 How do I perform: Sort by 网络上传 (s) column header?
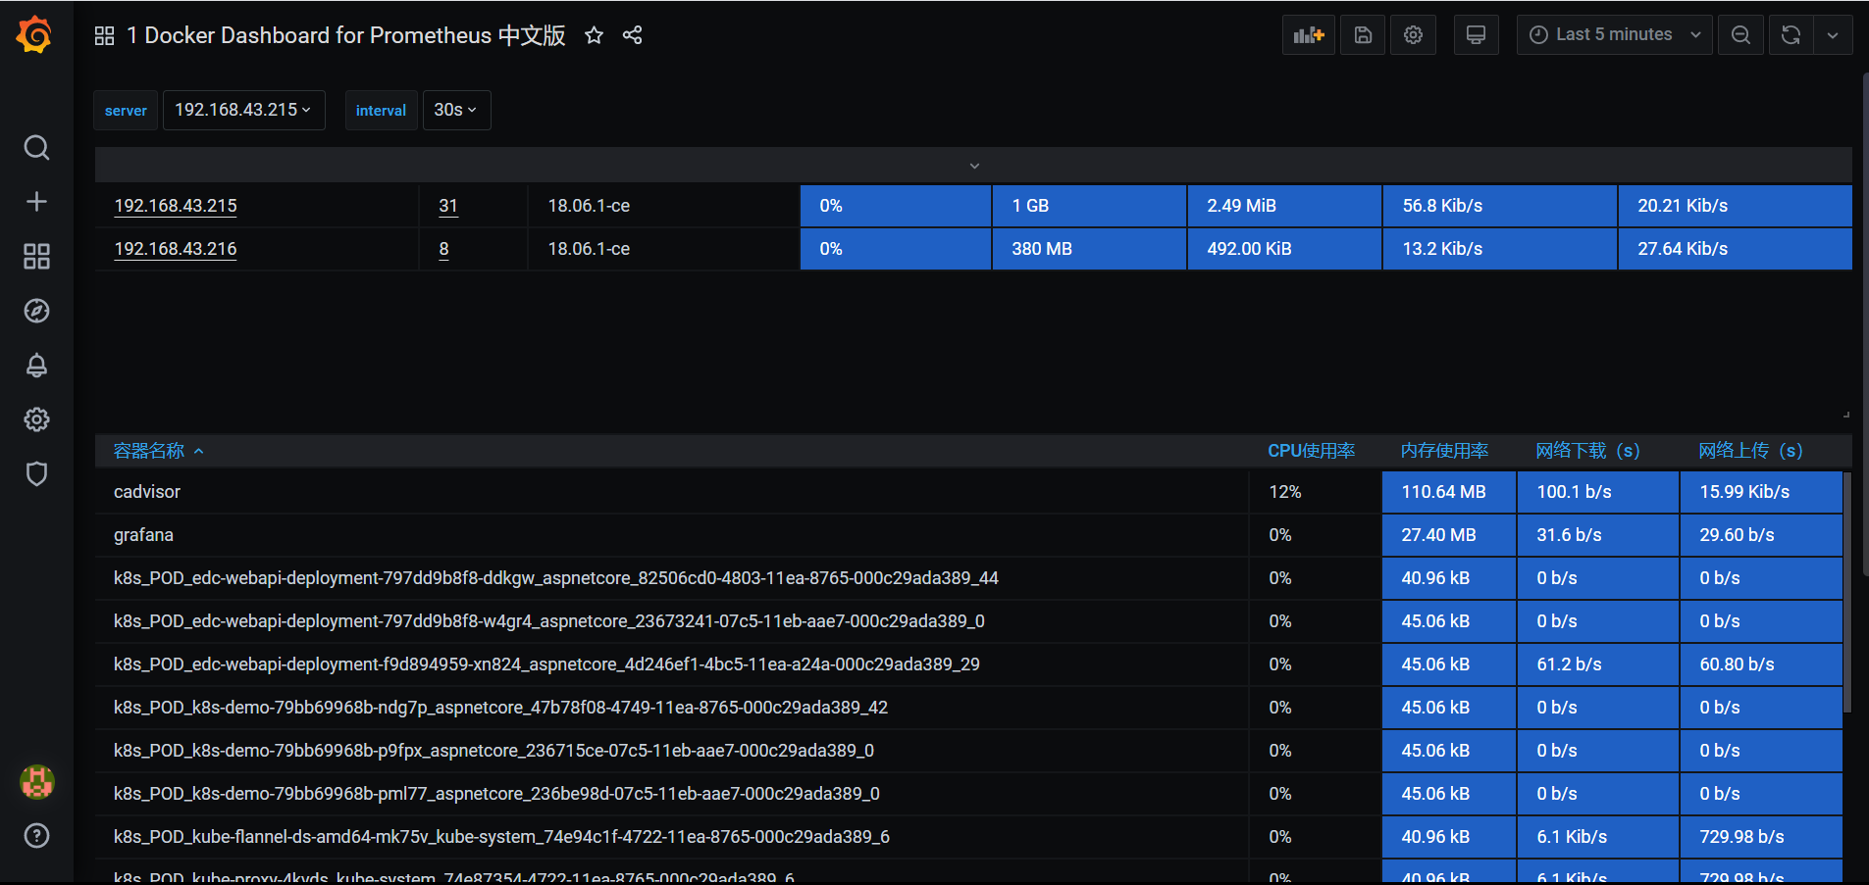1750,451
